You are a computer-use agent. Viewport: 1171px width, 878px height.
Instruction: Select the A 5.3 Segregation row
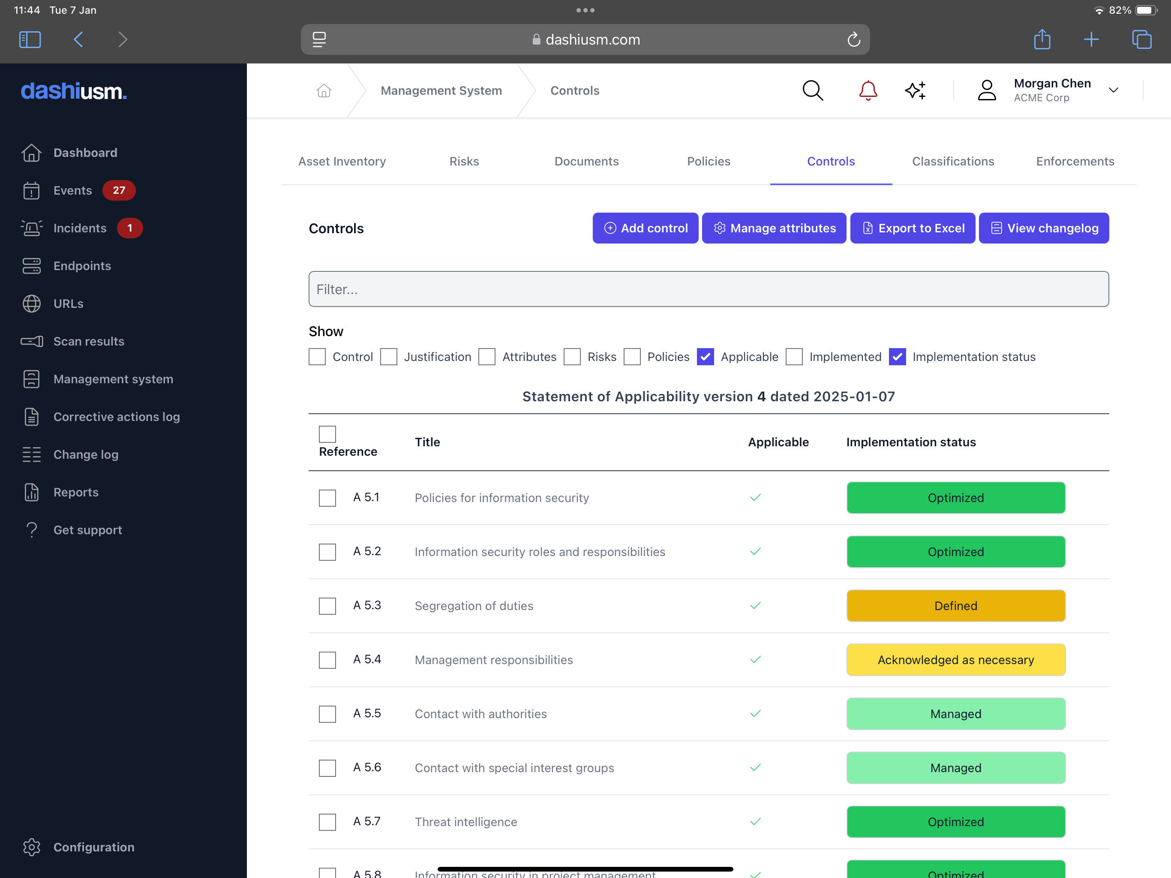tap(328, 605)
